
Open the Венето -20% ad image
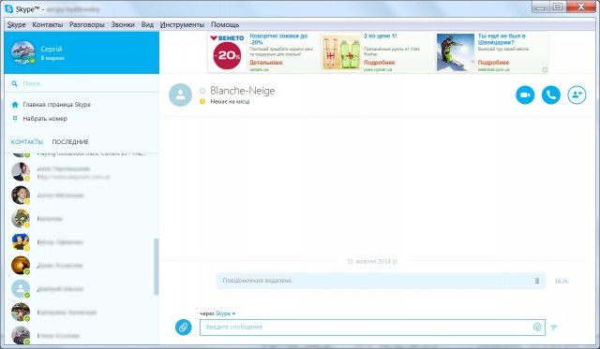coord(227,52)
